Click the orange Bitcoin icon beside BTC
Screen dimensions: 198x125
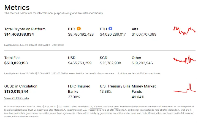79,29
